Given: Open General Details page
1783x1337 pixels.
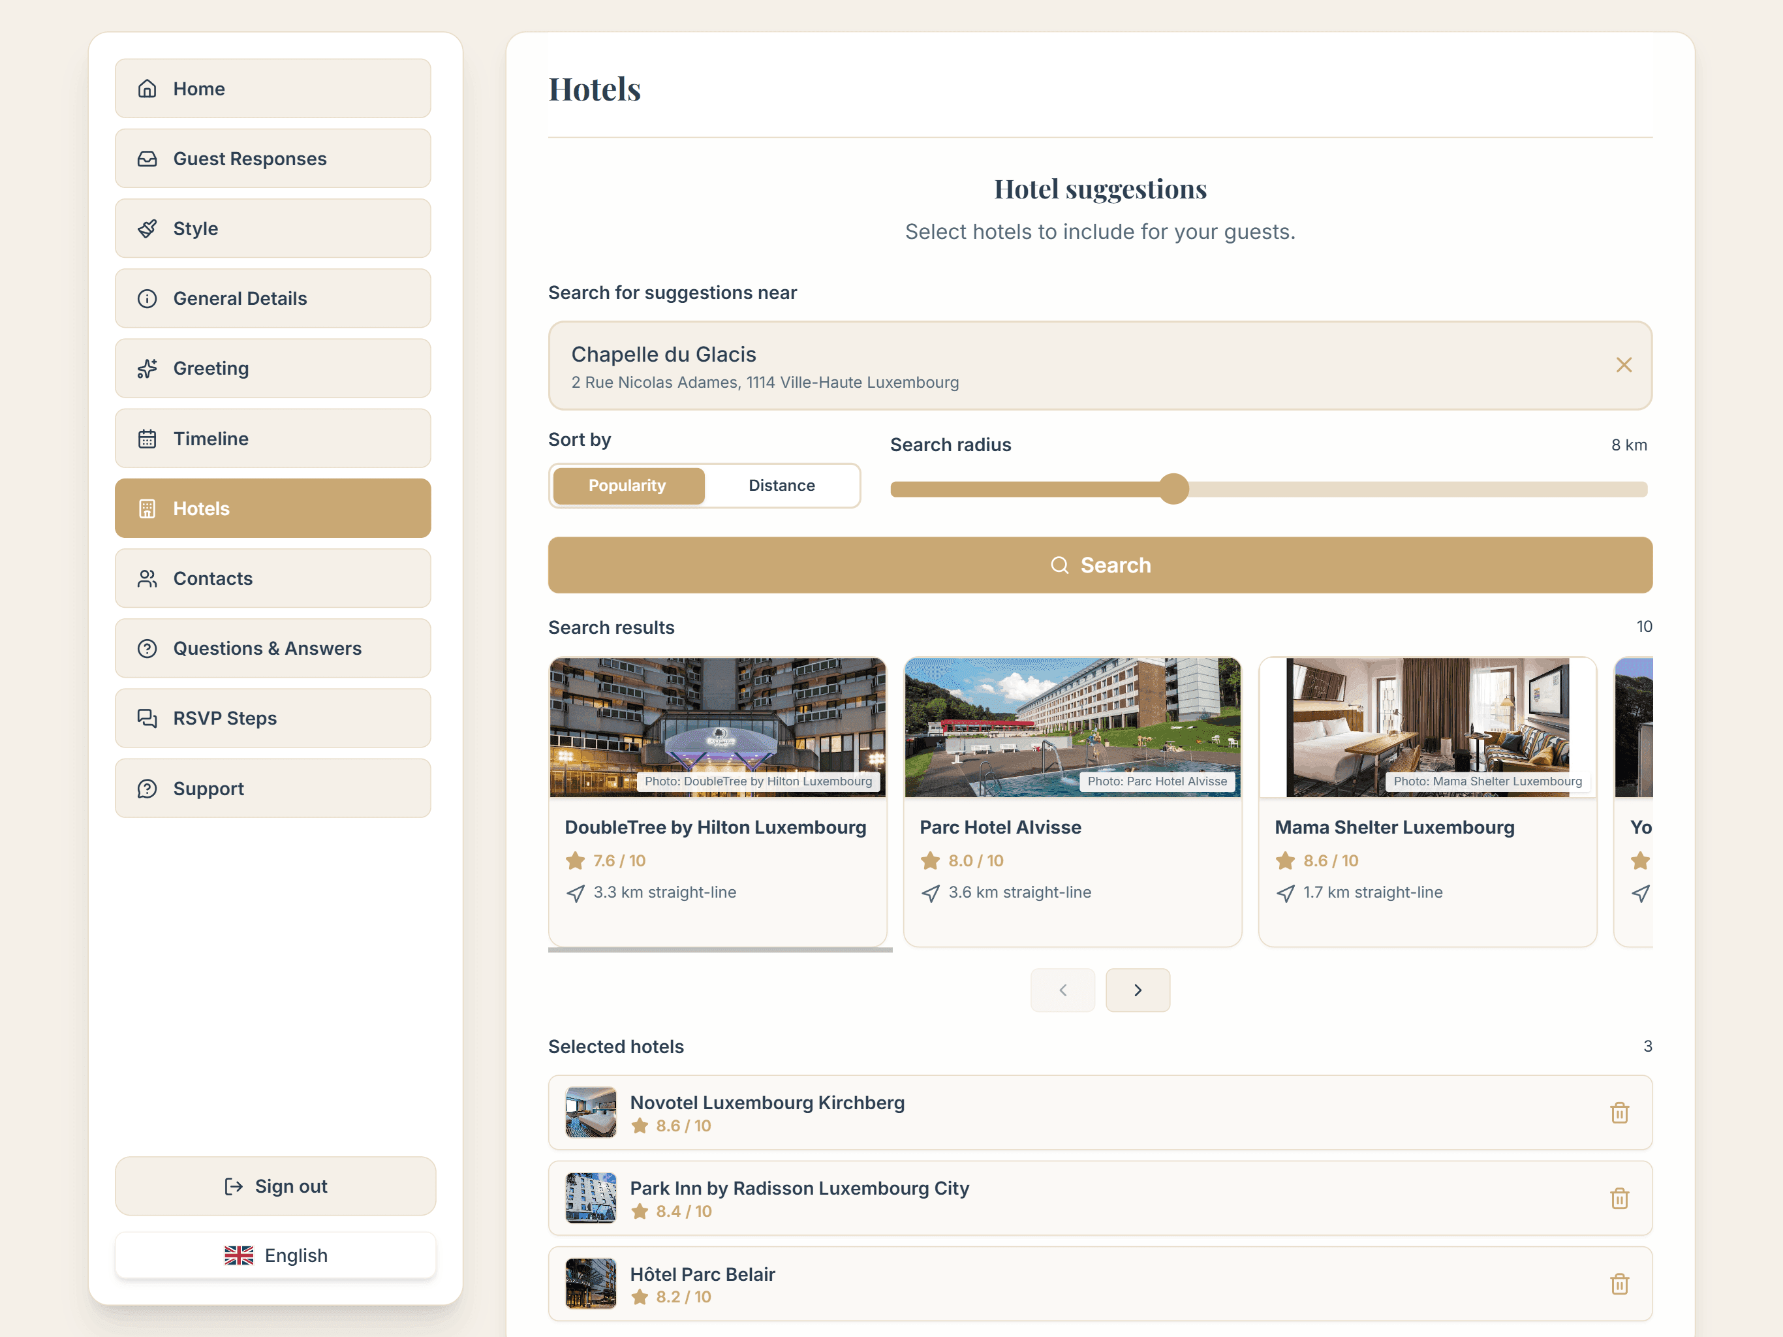Looking at the screenshot, I should tap(272, 298).
